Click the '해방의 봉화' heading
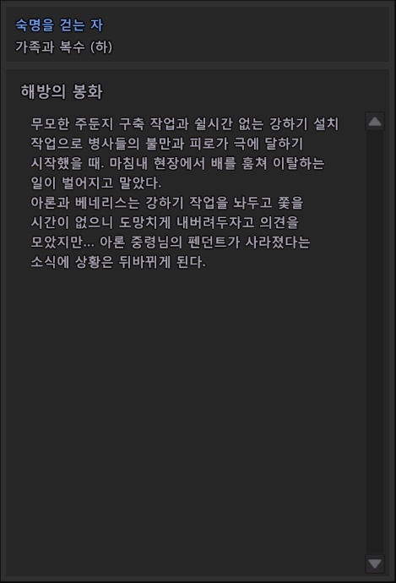 tap(62, 91)
